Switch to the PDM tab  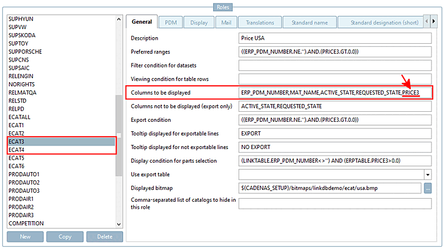170,22
